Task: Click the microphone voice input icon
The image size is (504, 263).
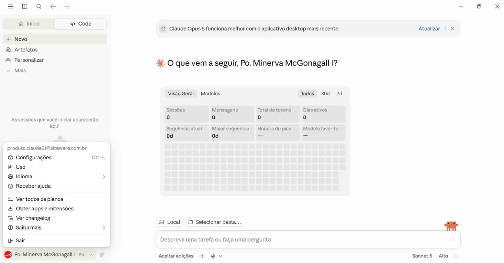Action: [213, 256]
